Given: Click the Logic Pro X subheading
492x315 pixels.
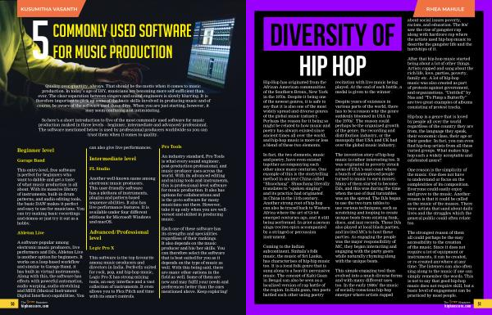Looking at the screenshot, I should click(102, 248).
